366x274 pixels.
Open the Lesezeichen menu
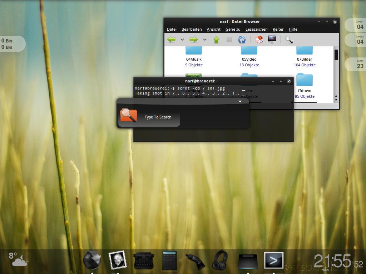coord(257,29)
